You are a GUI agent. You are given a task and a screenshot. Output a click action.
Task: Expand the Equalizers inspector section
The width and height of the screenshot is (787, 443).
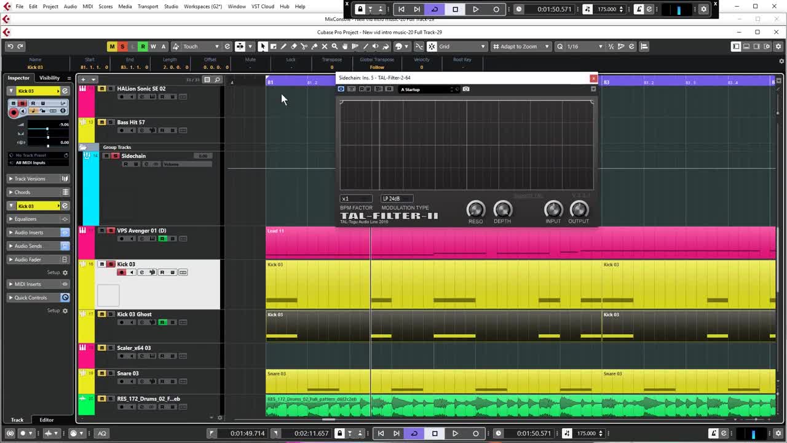click(38, 219)
